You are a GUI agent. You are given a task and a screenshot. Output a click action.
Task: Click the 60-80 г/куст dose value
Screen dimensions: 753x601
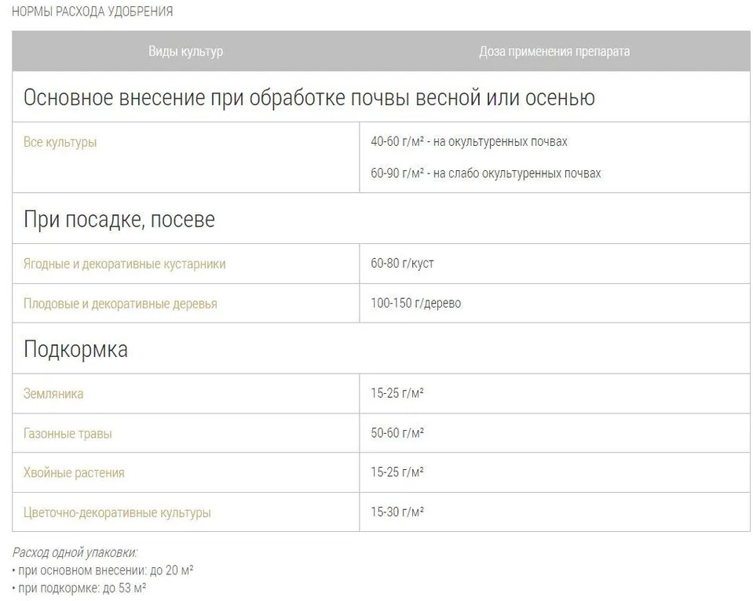[x=402, y=263]
